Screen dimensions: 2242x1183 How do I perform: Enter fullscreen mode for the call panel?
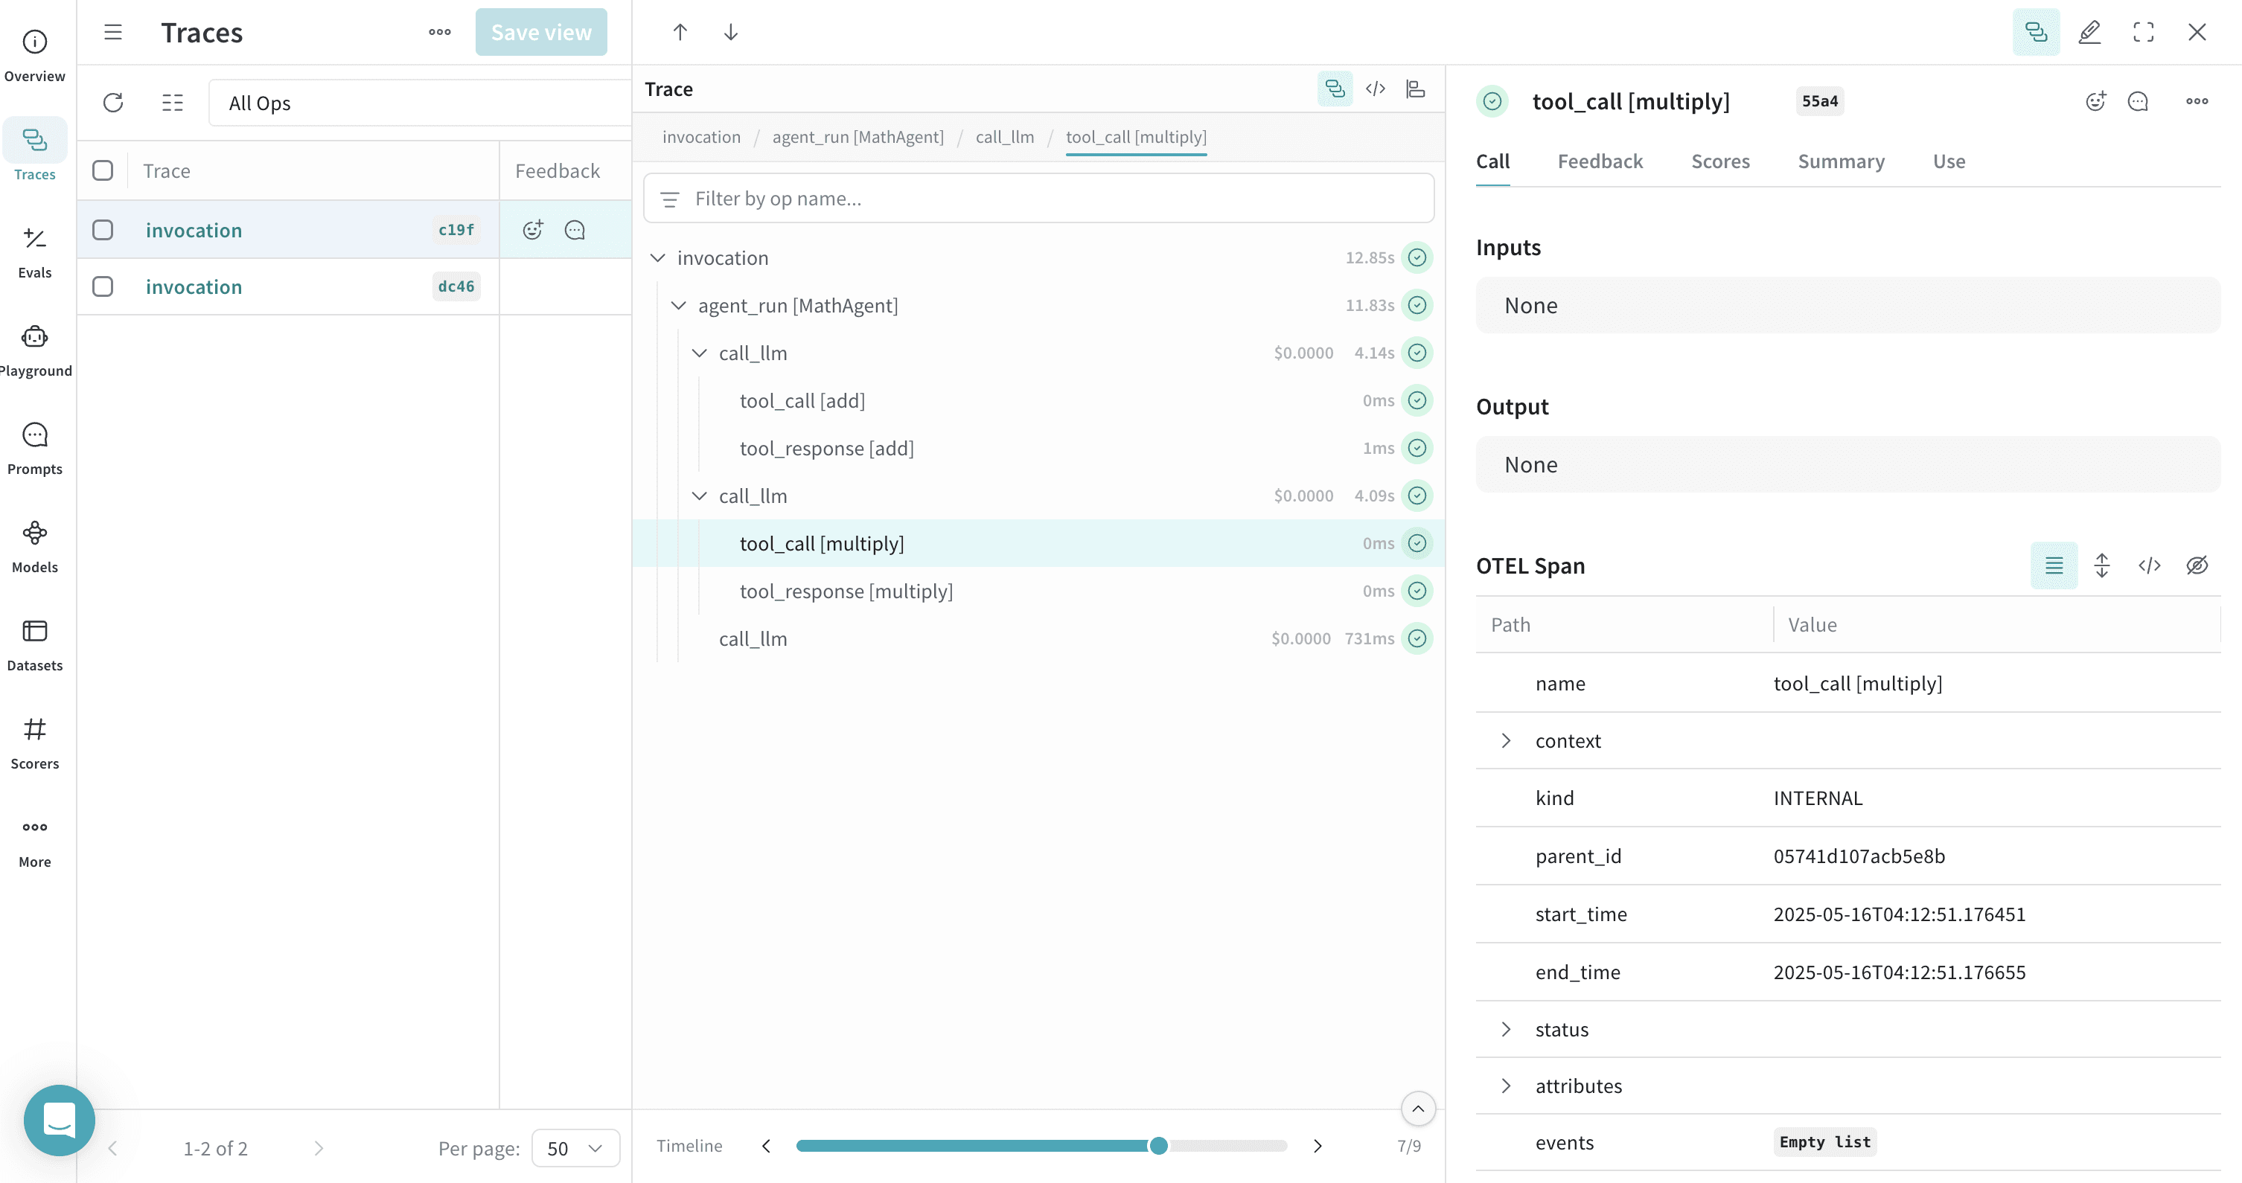click(2144, 32)
